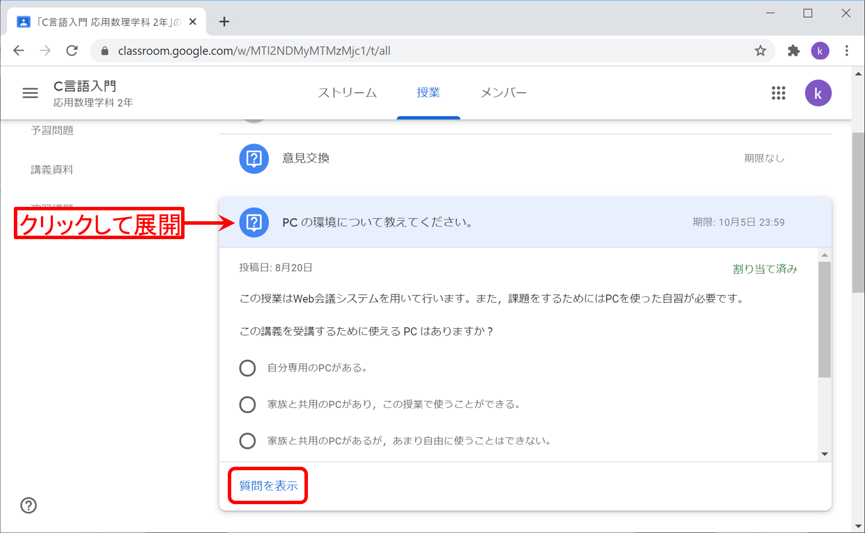Reload the page
Screen dimensions: 865x533
[72, 51]
